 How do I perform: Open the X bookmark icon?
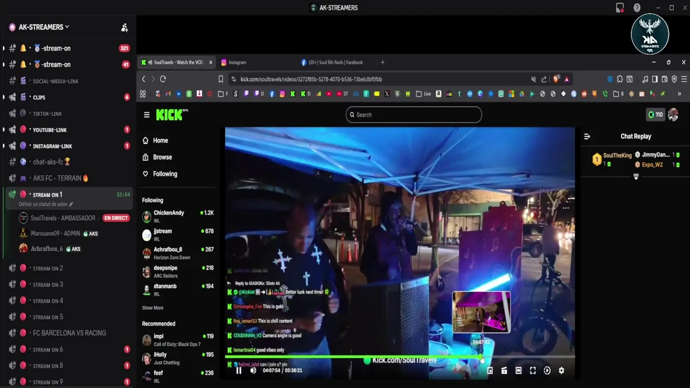[x=387, y=94]
